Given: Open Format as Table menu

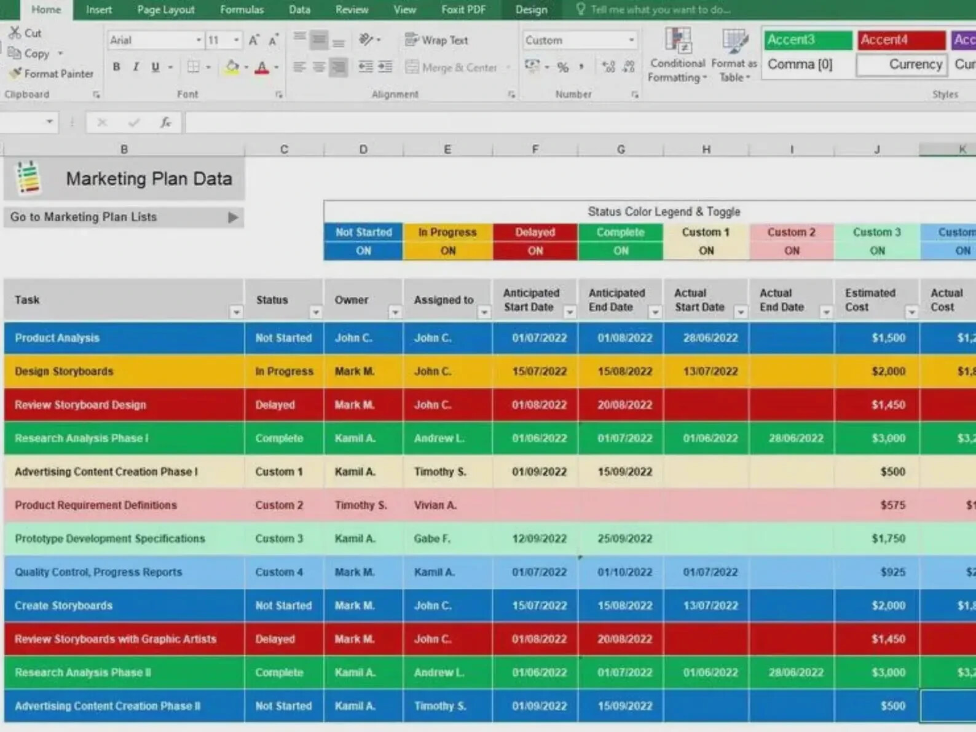Looking at the screenshot, I should tap(734, 55).
